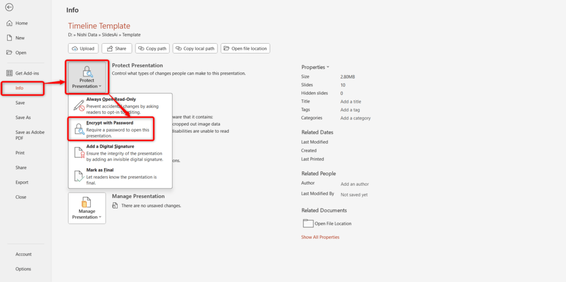Click Open file location button
The width and height of the screenshot is (566, 282).
click(x=245, y=49)
